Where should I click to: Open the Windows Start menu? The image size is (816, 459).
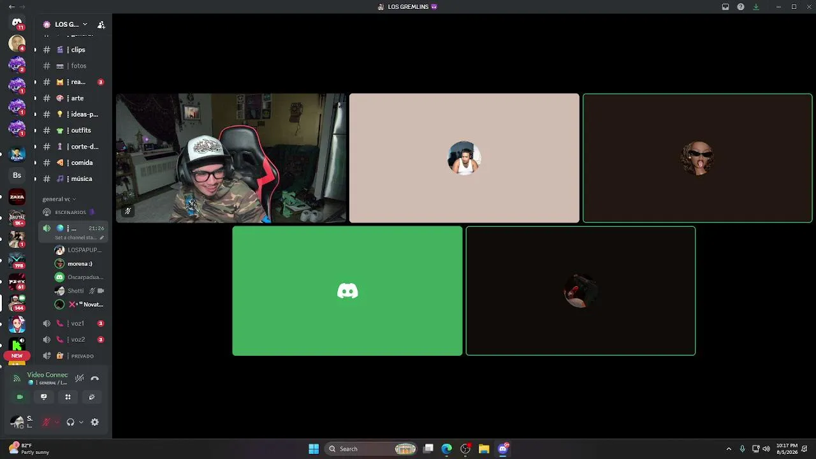[x=314, y=449]
